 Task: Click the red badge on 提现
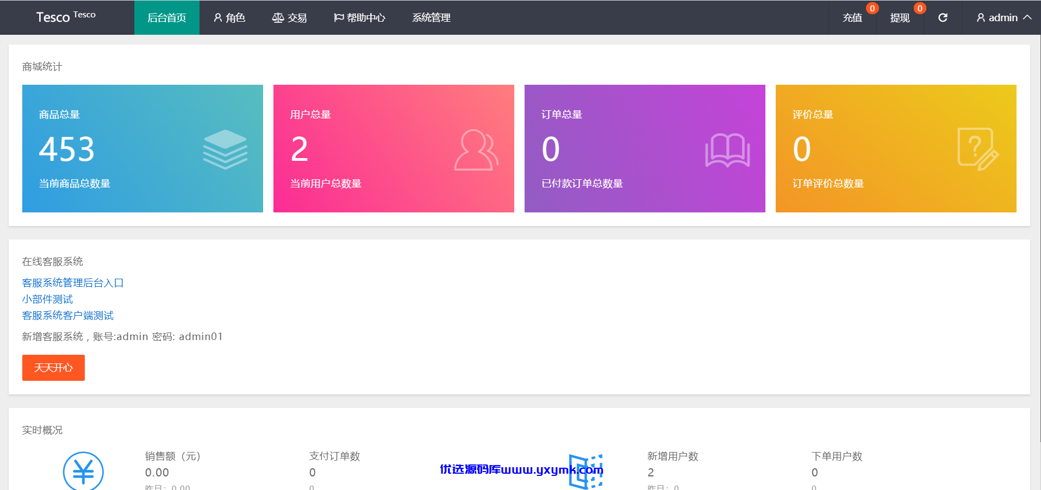coord(920,8)
